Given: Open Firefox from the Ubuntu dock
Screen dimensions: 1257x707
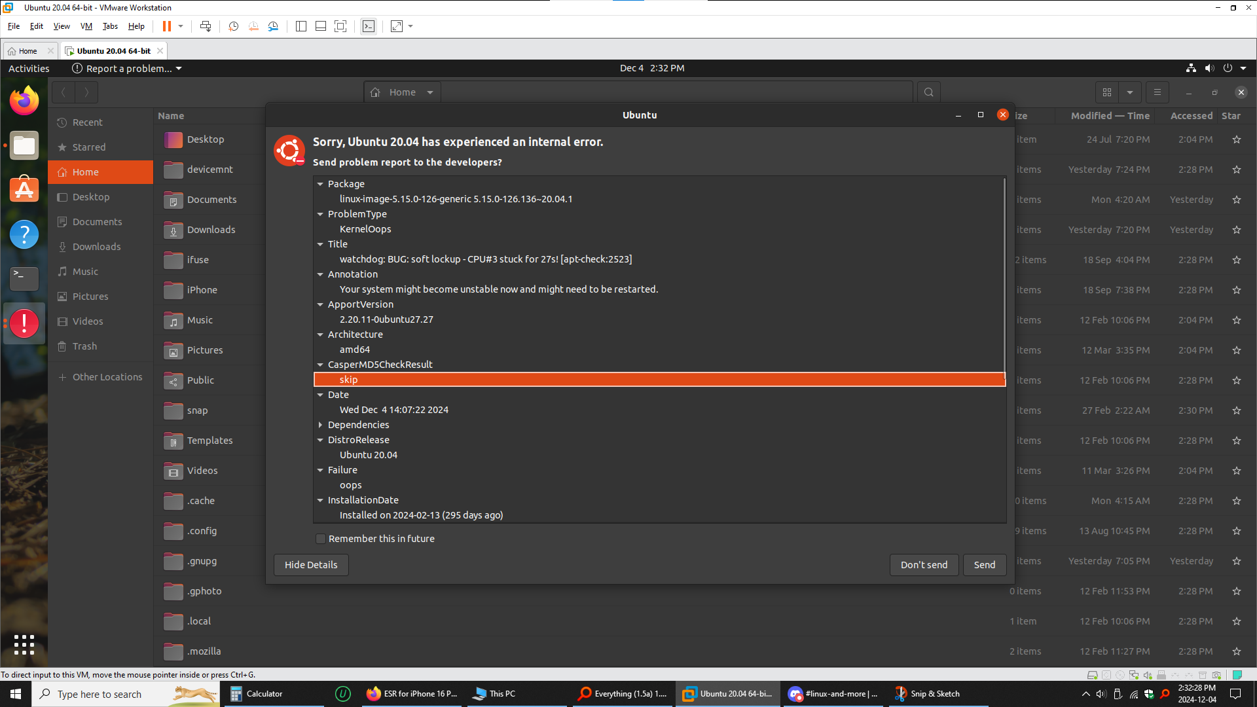Looking at the screenshot, I should (24, 100).
